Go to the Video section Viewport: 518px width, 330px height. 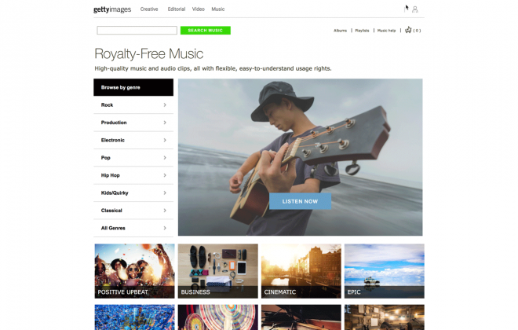tap(199, 9)
